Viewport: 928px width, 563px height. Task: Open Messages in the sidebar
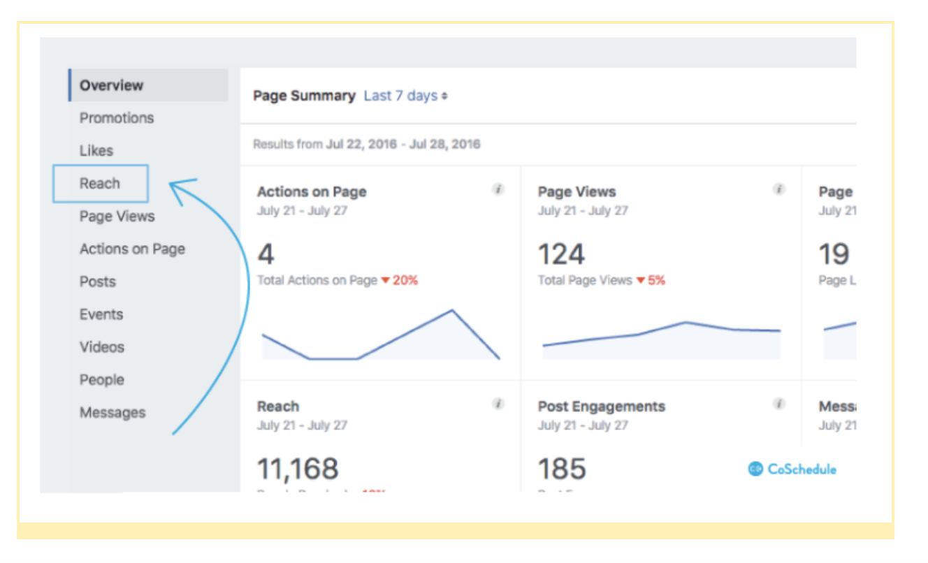(x=113, y=413)
